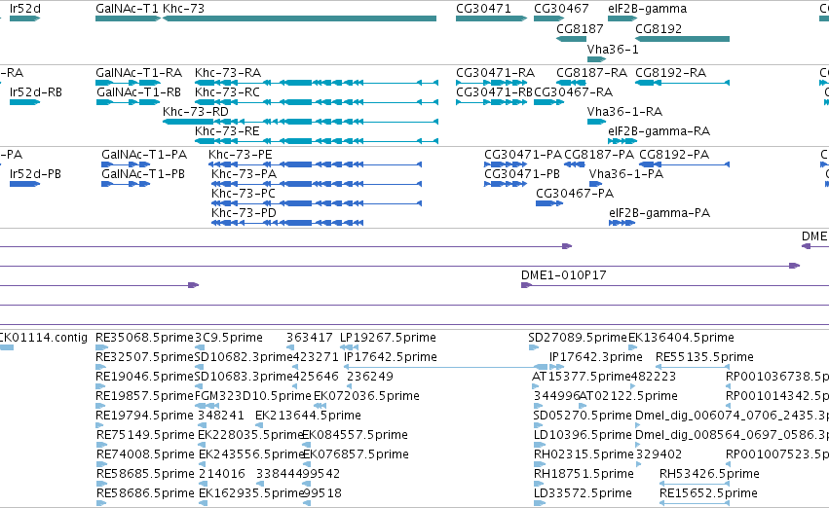The width and height of the screenshot is (829, 508).
Task: Click the Khc-73-RA transcript label
Action: tap(227, 73)
